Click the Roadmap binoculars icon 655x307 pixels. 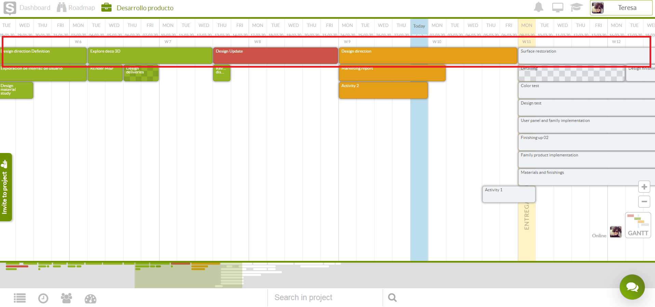[62, 8]
